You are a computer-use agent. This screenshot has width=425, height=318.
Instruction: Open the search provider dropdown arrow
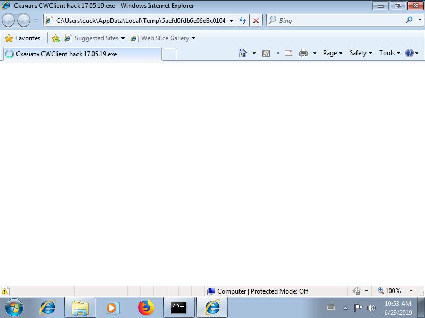point(420,20)
